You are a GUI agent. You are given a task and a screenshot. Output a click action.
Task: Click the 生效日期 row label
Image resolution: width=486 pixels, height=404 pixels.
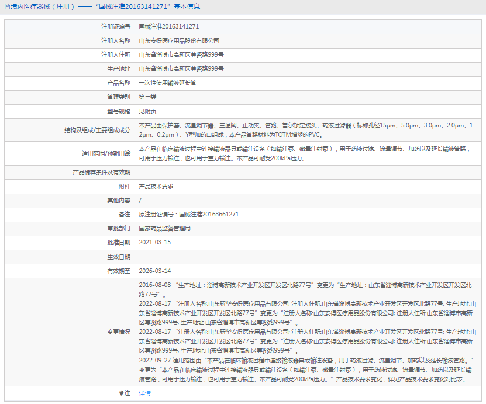(x=119, y=257)
